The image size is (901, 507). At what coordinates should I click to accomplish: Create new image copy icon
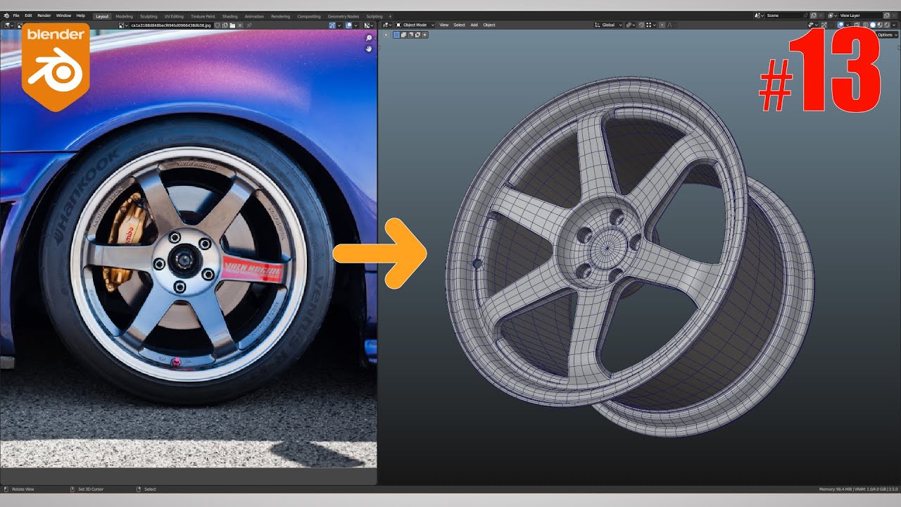click(x=225, y=25)
